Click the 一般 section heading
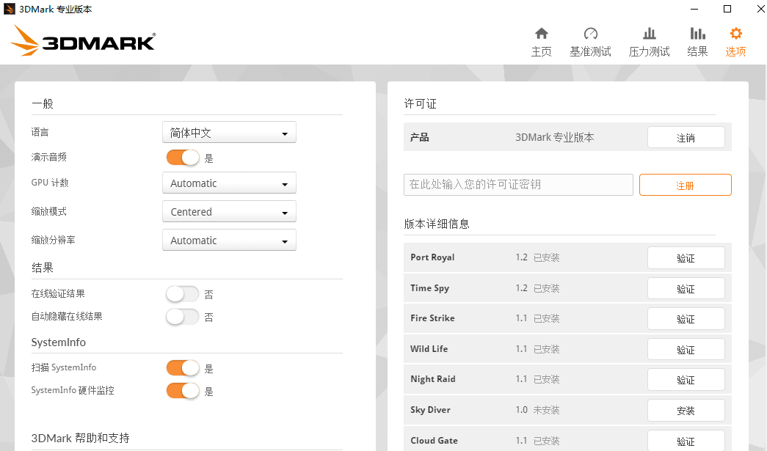Image resolution: width=767 pixels, height=451 pixels. [x=43, y=103]
